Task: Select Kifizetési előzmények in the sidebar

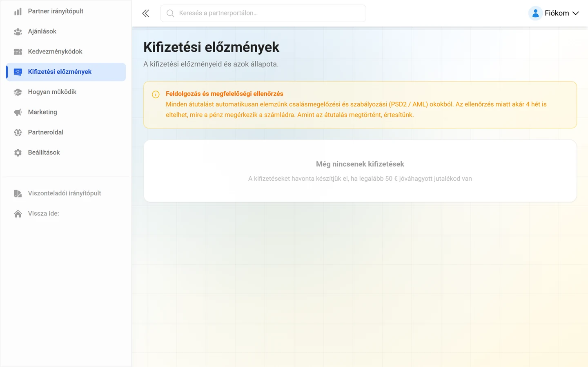Action: coord(66,72)
